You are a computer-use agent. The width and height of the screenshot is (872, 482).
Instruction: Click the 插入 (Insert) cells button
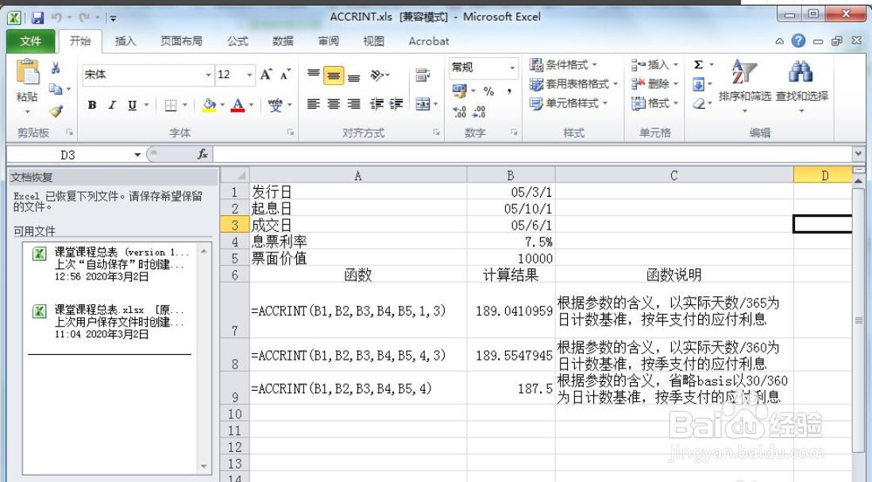tap(654, 65)
